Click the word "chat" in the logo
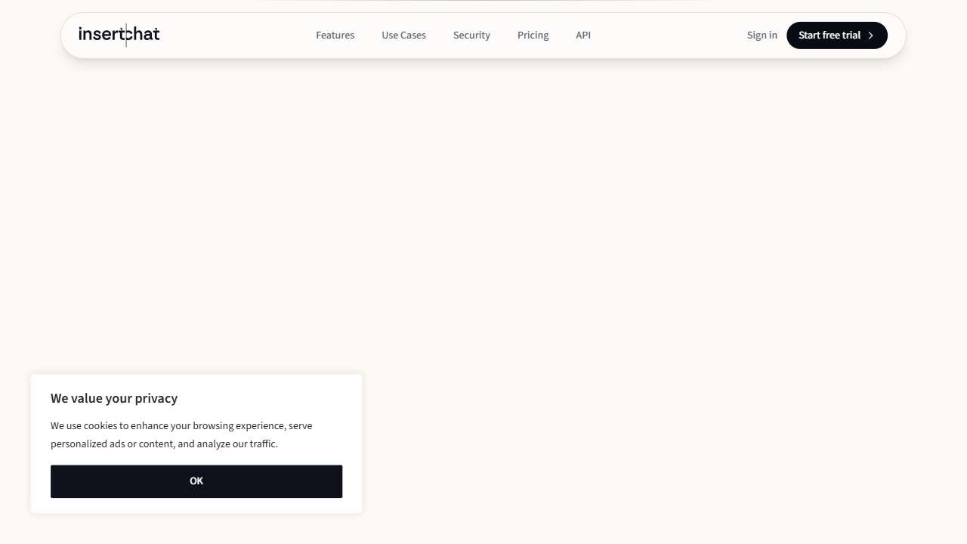Image resolution: width=967 pixels, height=544 pixels. pyautogui.click(x=144, y=35)
